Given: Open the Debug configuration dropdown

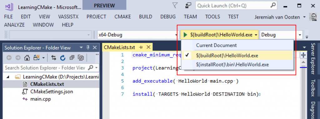Looking at the screenshot, I should (x=300, y=35).
